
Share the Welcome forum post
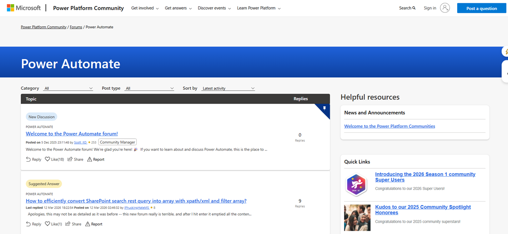pyautogui.click(x=75, y=159)
